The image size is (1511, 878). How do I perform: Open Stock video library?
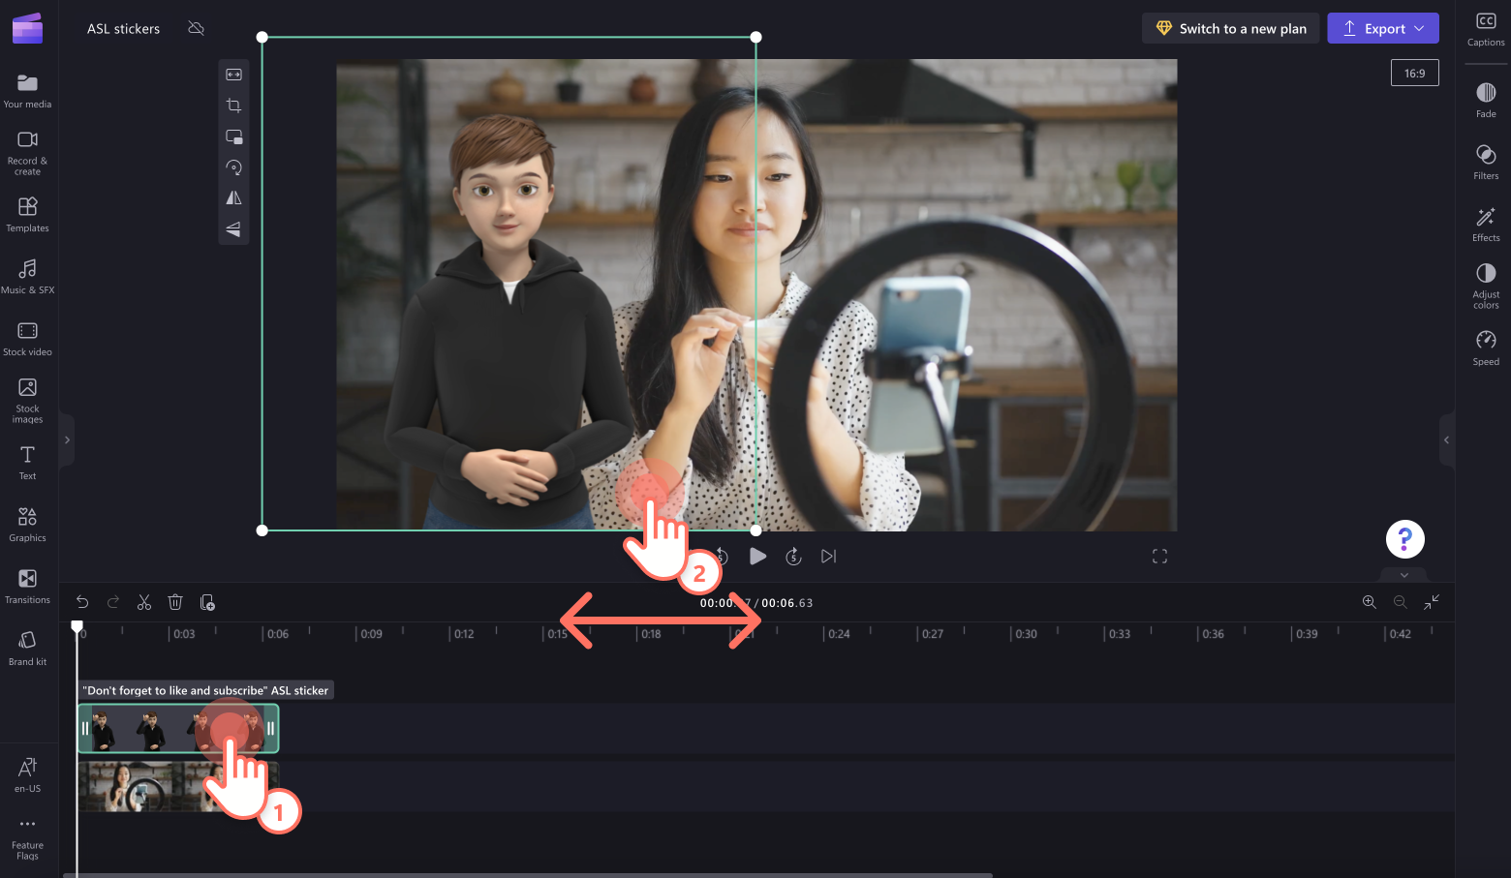point(27,339)
